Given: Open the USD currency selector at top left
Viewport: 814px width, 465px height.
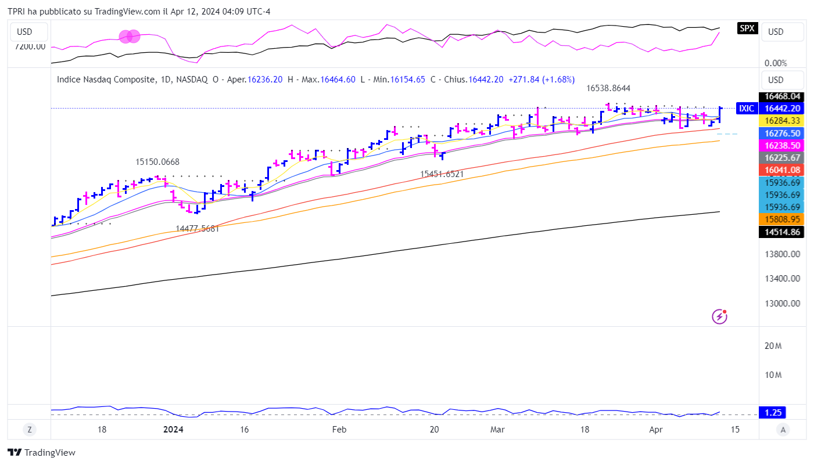Looking at the screenshot, I should (x=24, y=32).
